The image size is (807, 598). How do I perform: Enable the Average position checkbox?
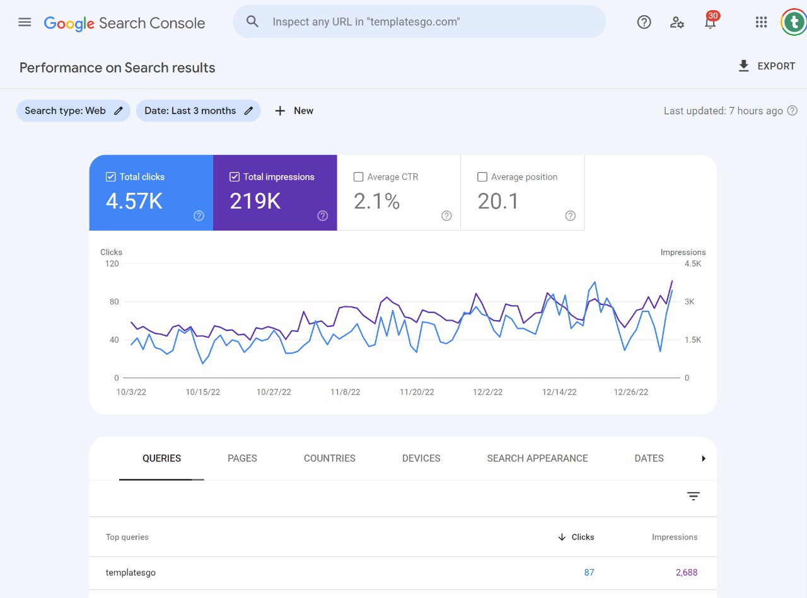482,177
